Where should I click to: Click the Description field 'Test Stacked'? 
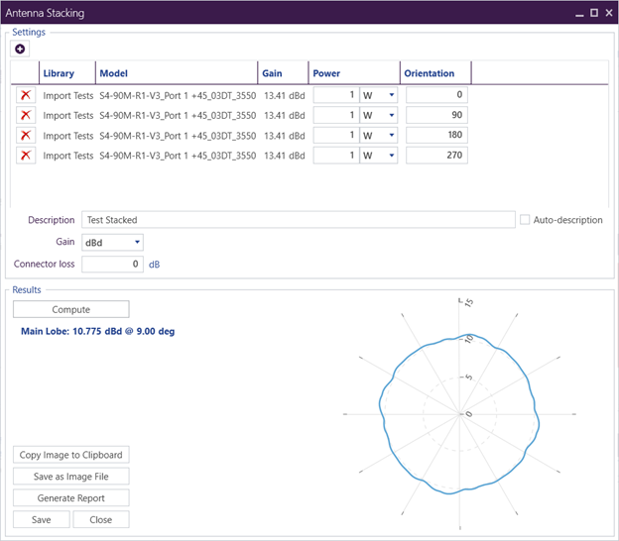click(x=299, y=220)
